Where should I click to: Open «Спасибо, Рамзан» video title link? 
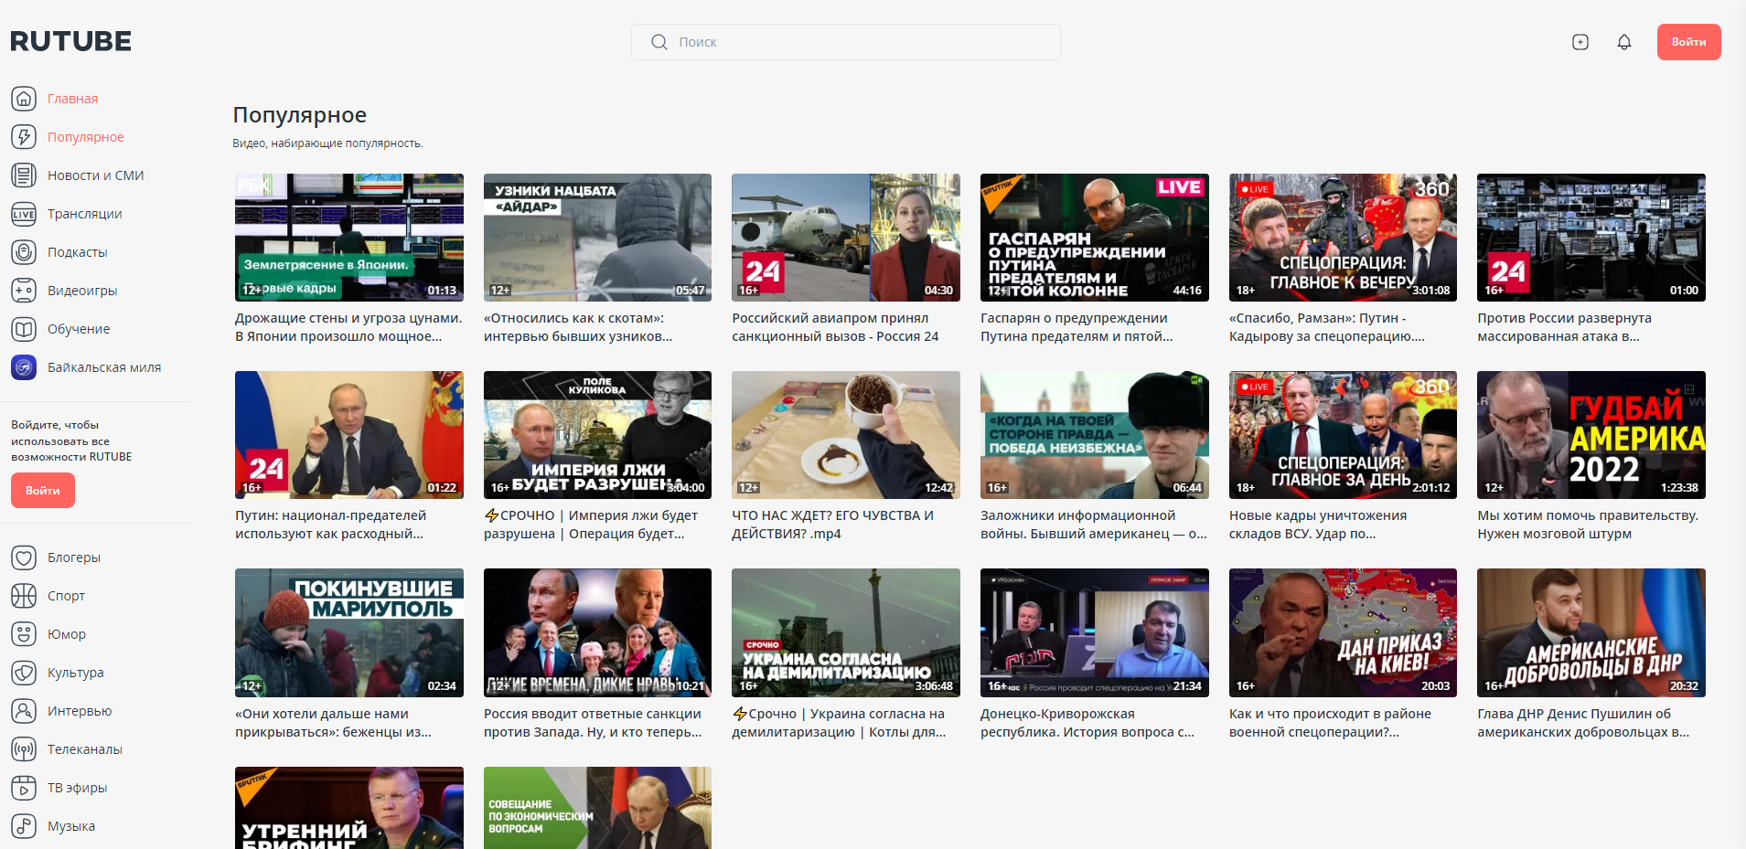pyautogui.click(x=1326, y=327)
